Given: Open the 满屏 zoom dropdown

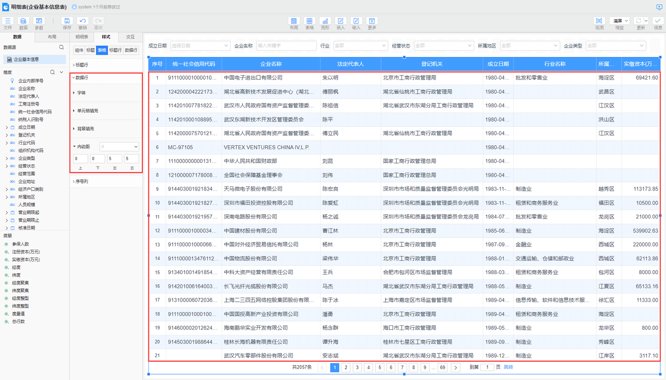Looking at the screenshot, I should click(x=620, y=21).
